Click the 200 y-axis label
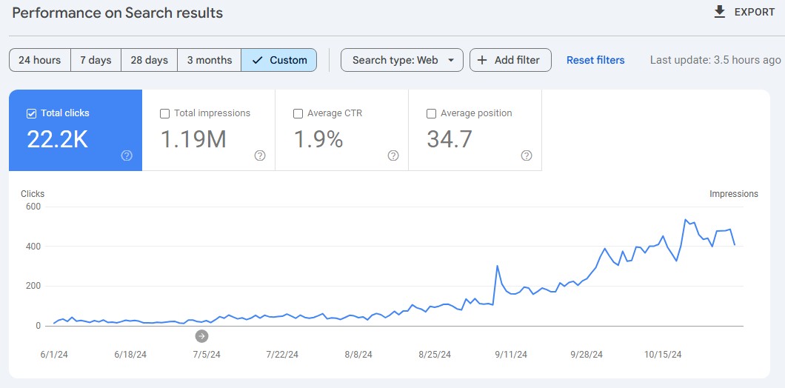 [33, 287]
